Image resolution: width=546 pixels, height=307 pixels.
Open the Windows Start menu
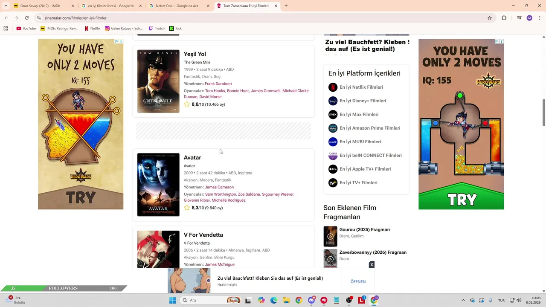pyautogui.click(x=172, y=300)
